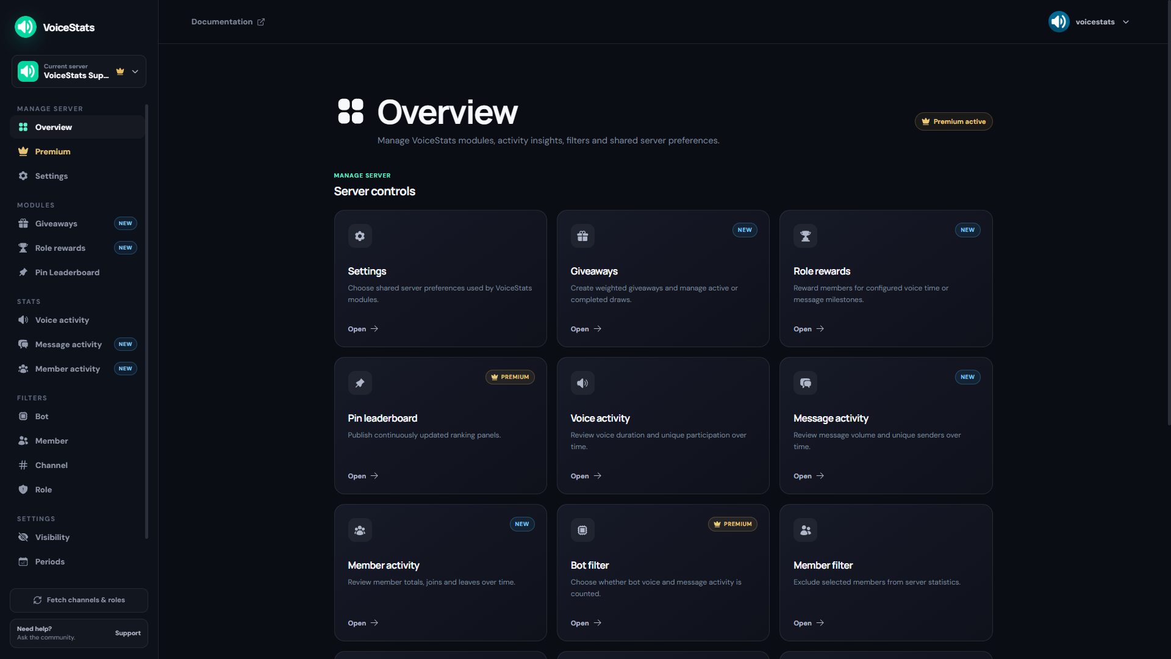The width and height of the screenshot is (1171, 659).
Task: Click the gift icon next to Giveaways sidebar
Action: (23, 223)
